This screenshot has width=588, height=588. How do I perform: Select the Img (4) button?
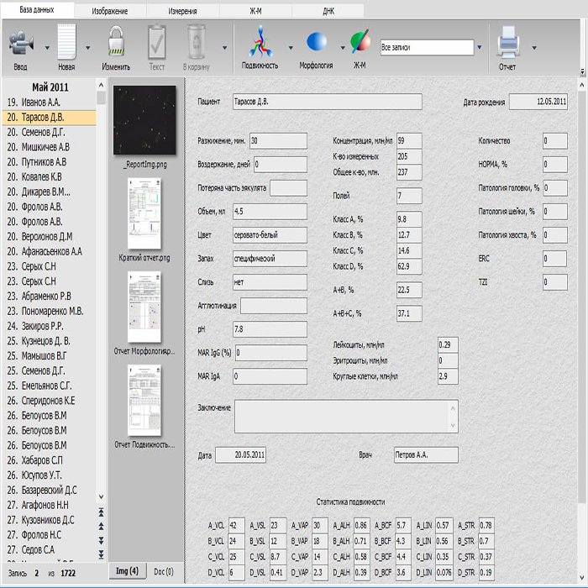click(127, 572)
